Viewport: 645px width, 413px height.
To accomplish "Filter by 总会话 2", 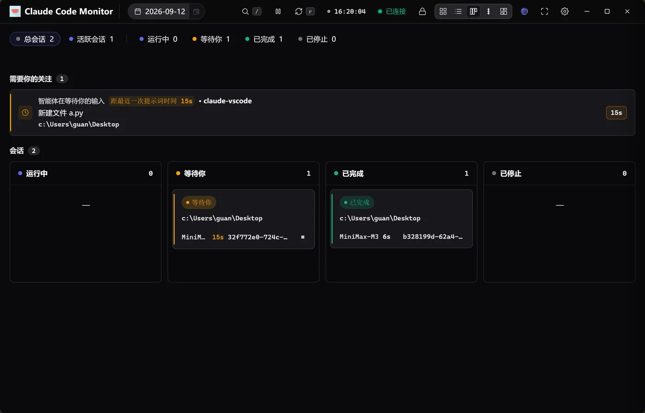I will click(x=35, y=39).
